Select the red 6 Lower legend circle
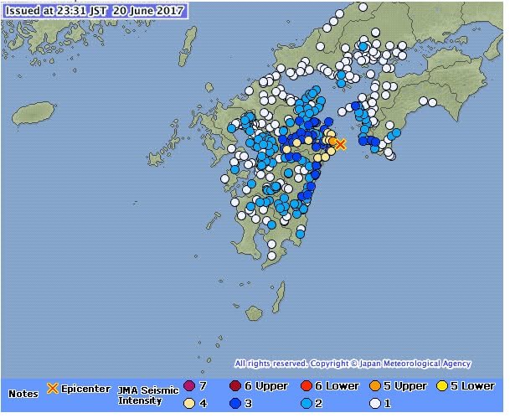510x418 pixels. [307, 387]
